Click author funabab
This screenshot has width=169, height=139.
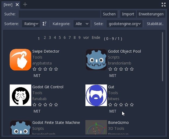point(39,99)
